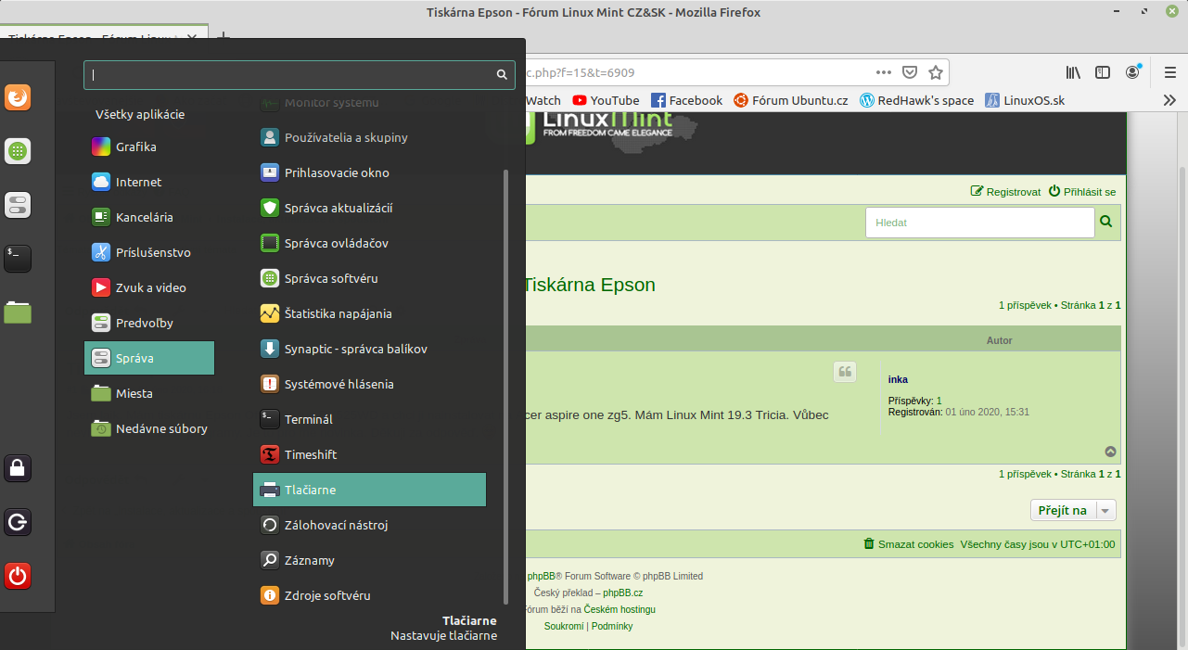Expand the Přejít na dropdown arrow

[x=1105, y=510]
